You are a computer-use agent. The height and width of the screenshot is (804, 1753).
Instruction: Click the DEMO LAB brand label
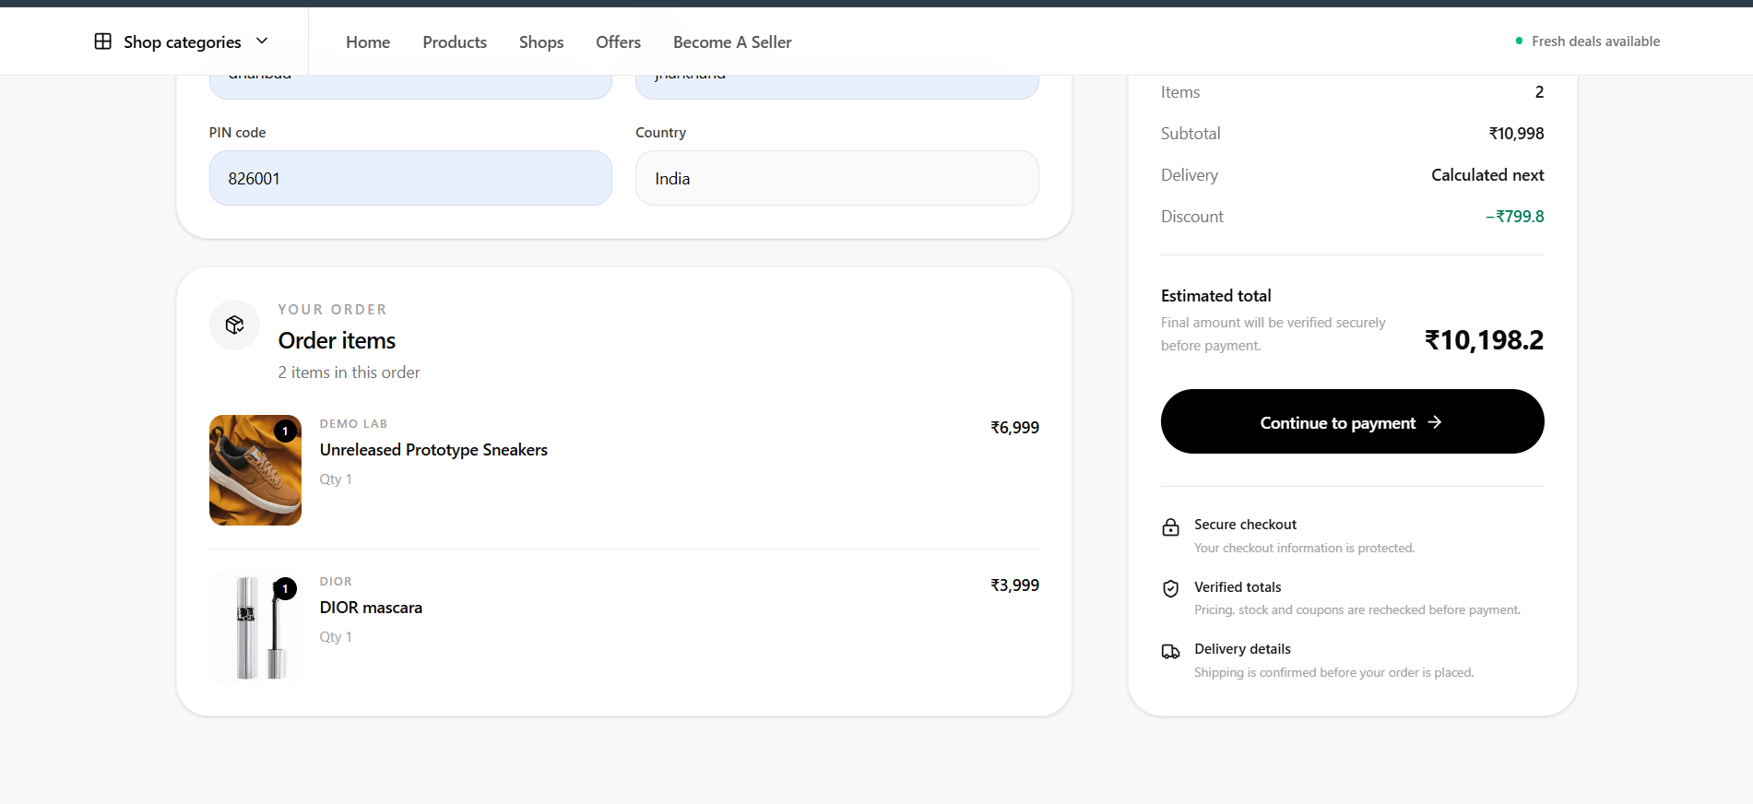pos(353,424)
